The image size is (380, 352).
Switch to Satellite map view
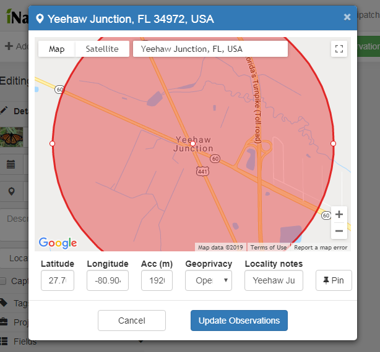coord(102,49)
